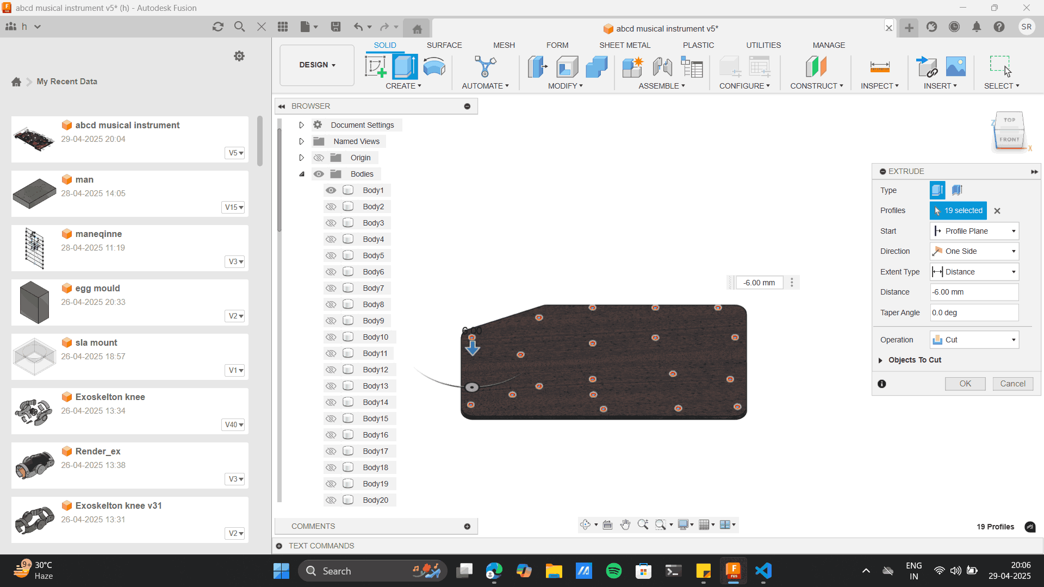
Task: Open the egg mould project thumbnail
Action: [x=34, y=302]
